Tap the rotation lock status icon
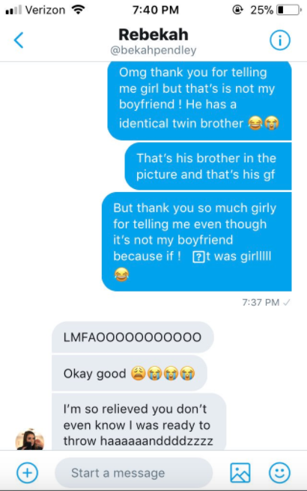The width and height of the screenshot is (307, 491). pyautogui.click(x=237, y=10)
